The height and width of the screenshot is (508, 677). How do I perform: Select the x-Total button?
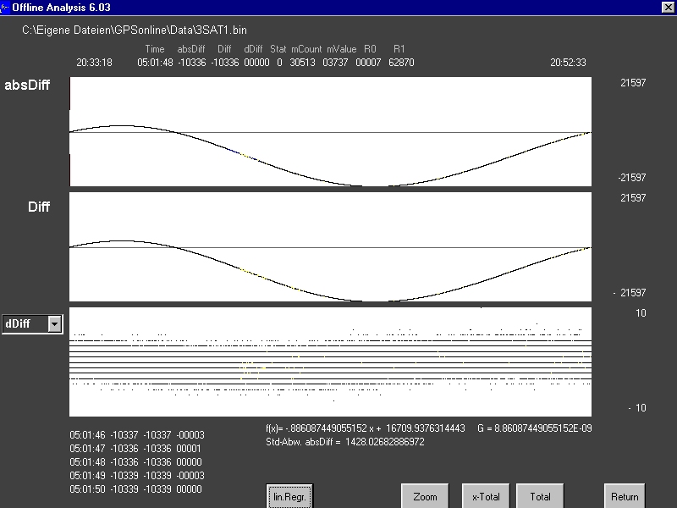[x=486, y=496]
